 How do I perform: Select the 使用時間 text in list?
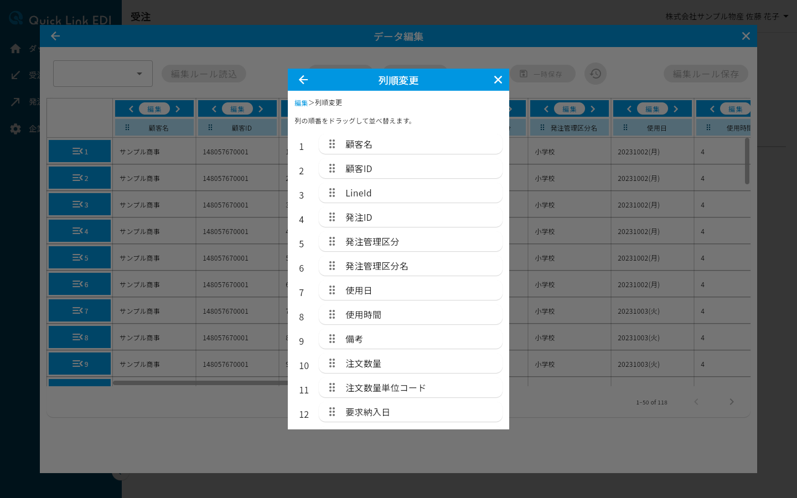[363, 315]
